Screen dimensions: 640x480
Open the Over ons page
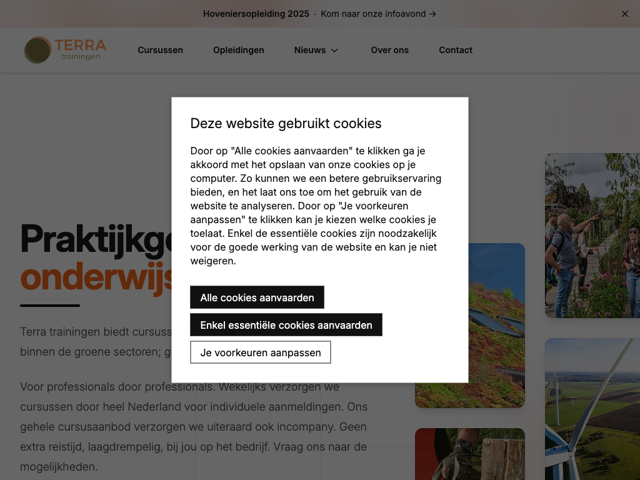click(x=389, y=50)
